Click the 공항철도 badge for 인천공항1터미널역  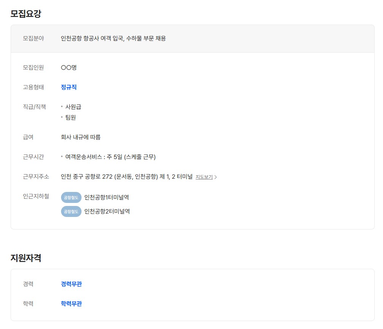[71, 197]
